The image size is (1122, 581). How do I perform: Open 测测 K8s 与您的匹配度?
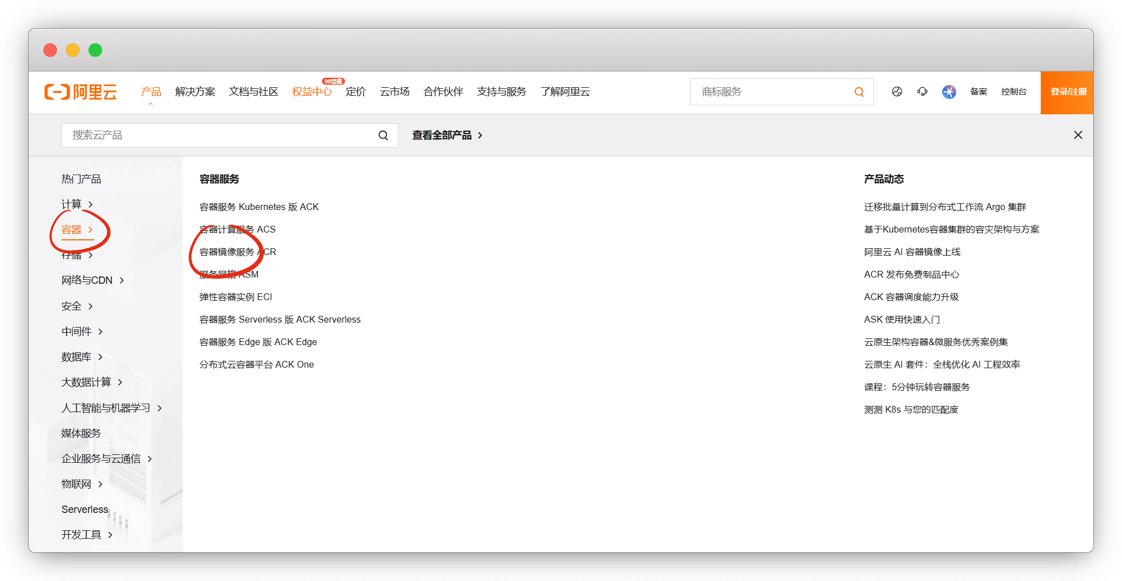pyautogui.click(x=911, y=410)
